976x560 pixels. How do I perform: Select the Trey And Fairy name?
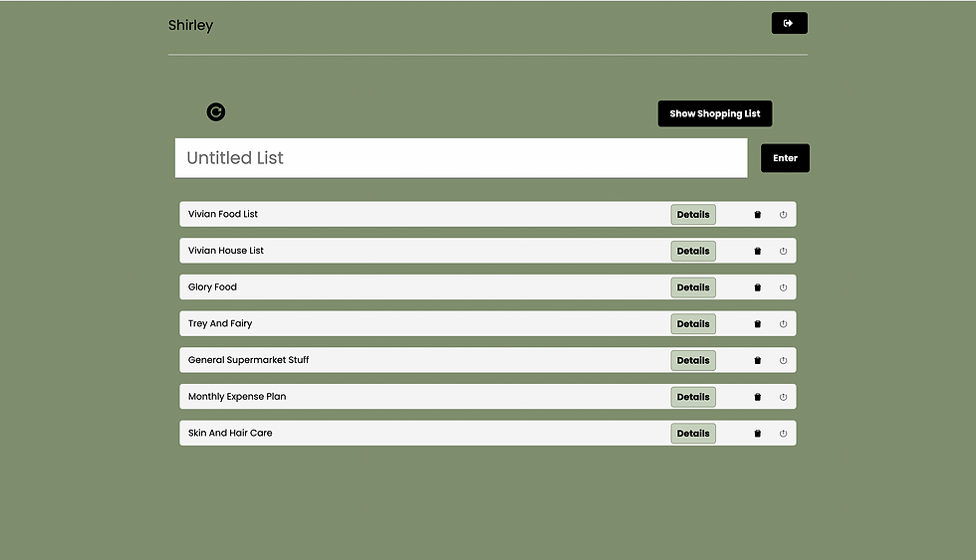point(220,324)
